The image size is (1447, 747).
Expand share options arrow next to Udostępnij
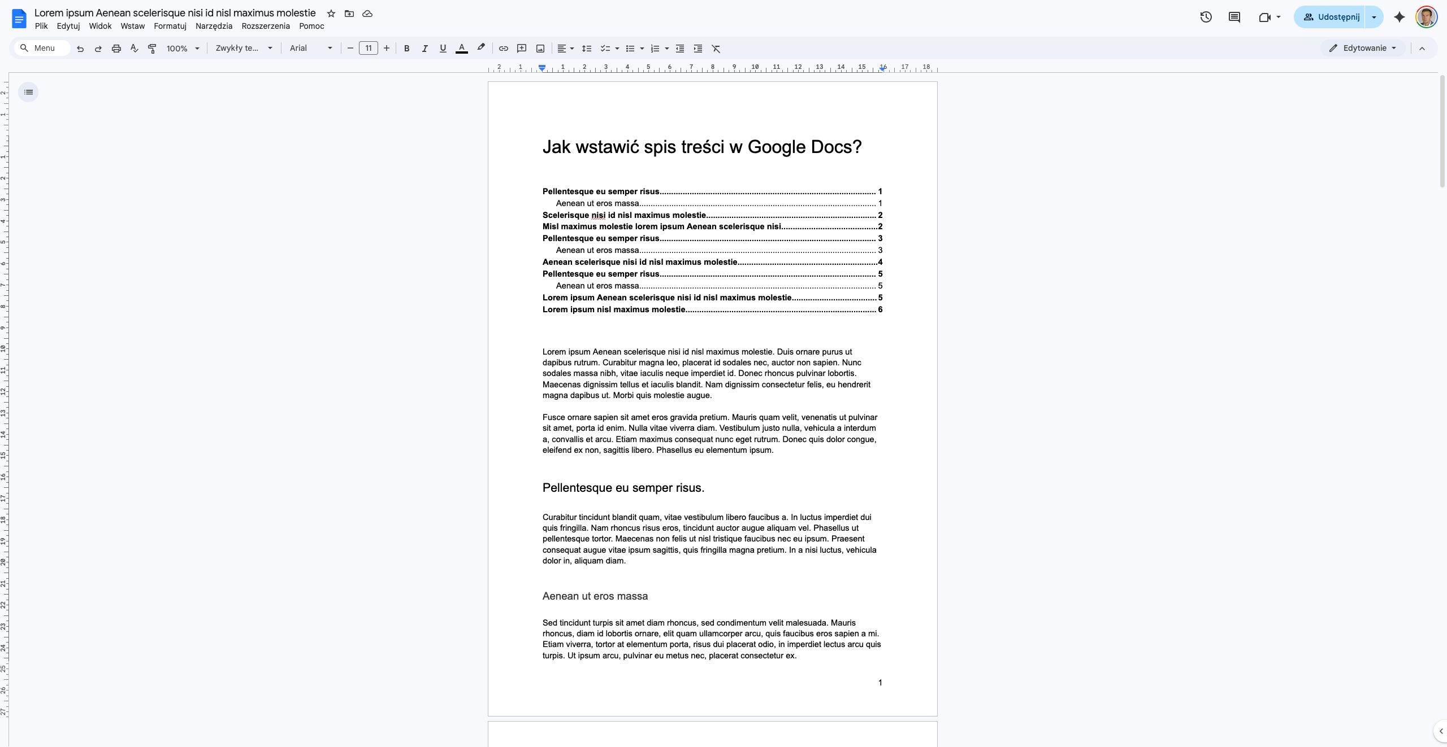click(1374, 17)
